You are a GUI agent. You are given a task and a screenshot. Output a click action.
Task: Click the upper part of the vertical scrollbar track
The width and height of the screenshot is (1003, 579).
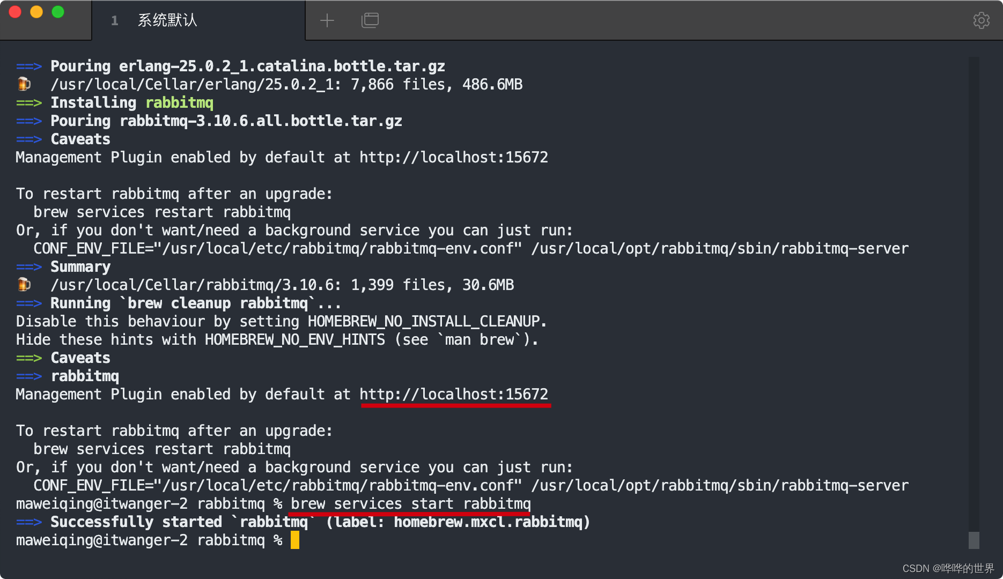[x=974, y=161]
